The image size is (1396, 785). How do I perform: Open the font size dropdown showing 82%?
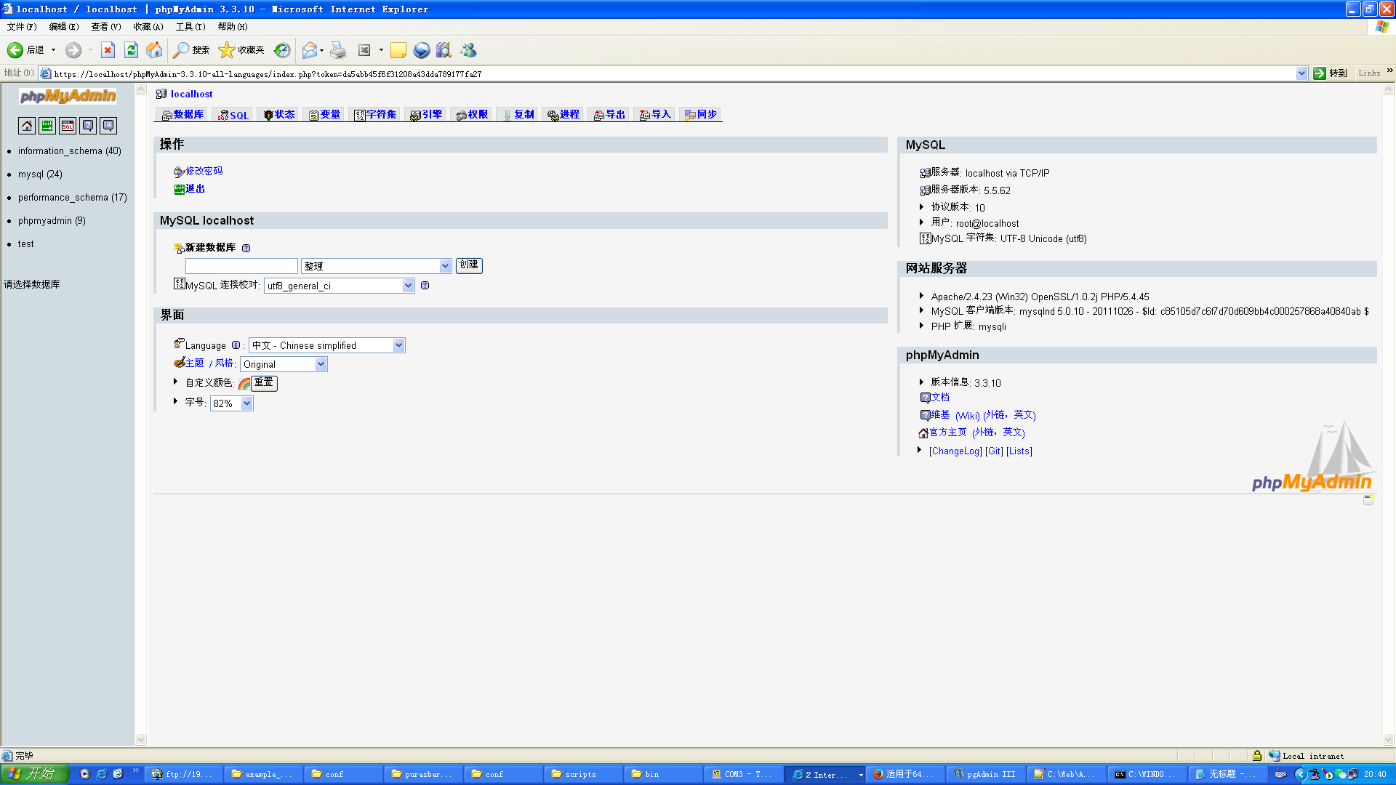(x=232, y=403)
